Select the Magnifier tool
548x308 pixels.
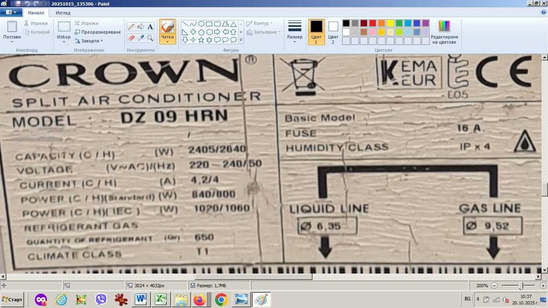click(150, 37)
